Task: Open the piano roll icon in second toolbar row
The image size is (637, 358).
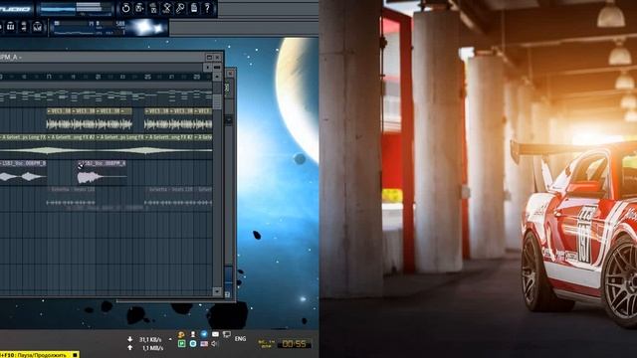Action: tap(24, 27)
